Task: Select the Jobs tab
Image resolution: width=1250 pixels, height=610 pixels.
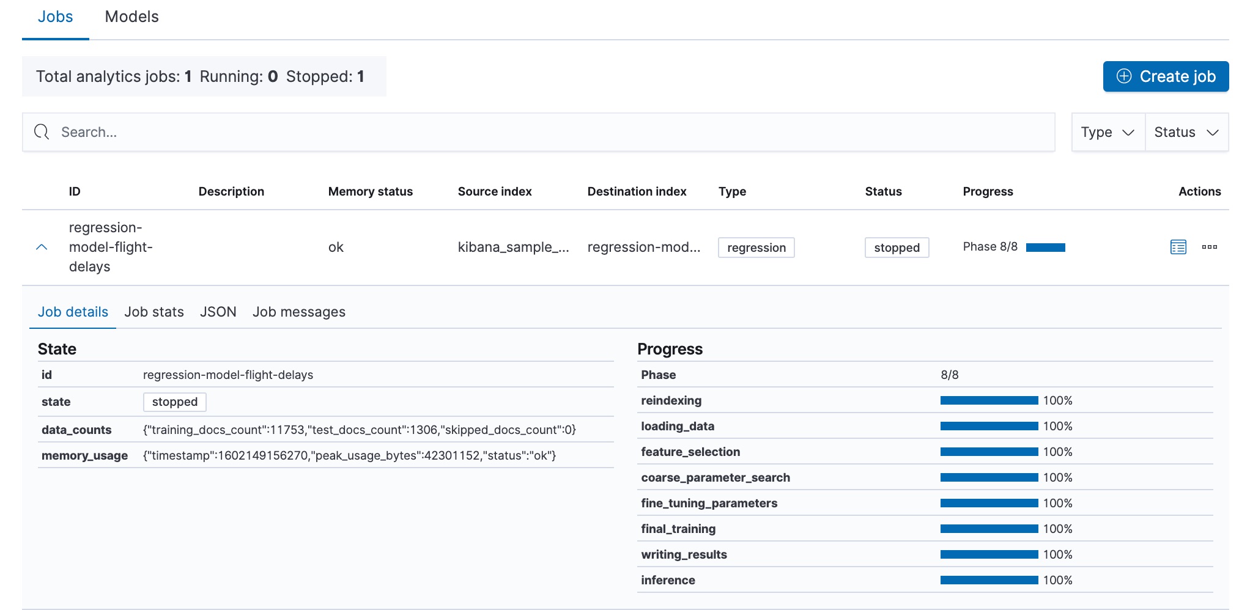Action: click(55, 17)
